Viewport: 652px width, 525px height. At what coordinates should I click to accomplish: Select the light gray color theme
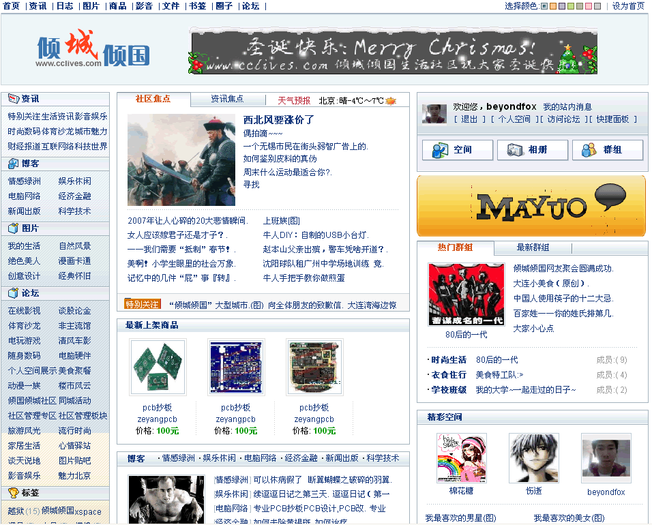coord(597,6)
